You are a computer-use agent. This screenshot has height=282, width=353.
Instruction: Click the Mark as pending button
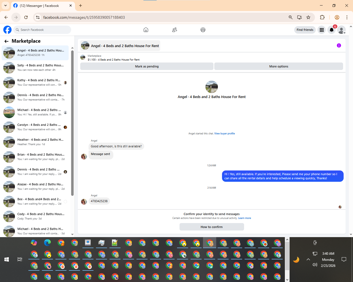(x=147, y=66)
